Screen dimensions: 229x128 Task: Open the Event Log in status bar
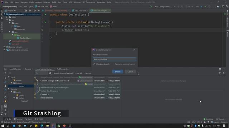[x=208, y=119]
